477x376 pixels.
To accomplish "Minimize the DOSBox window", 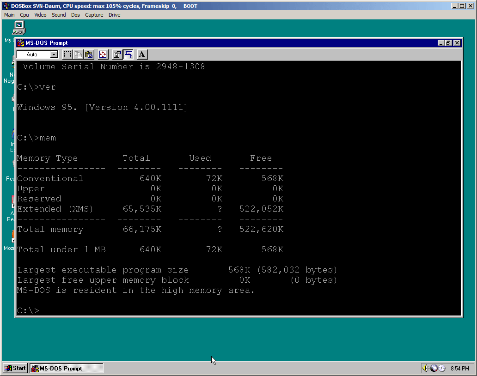I will 454,6.
